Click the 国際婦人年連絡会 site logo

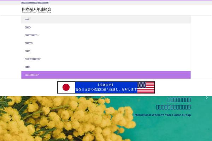pyautogui.click(x=36, y=10)
